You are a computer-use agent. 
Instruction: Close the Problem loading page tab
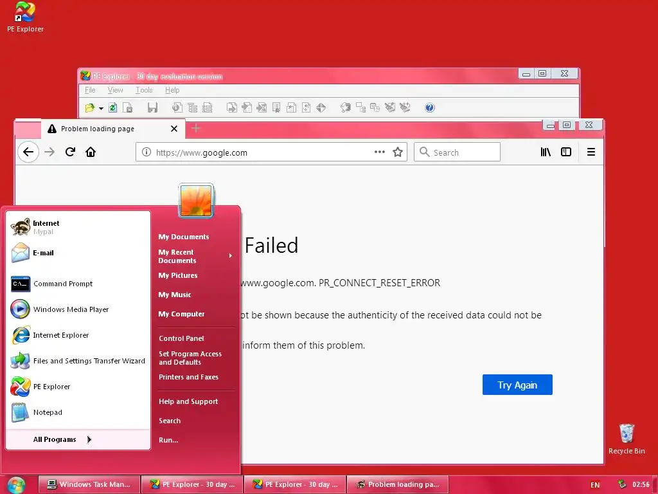174,129
